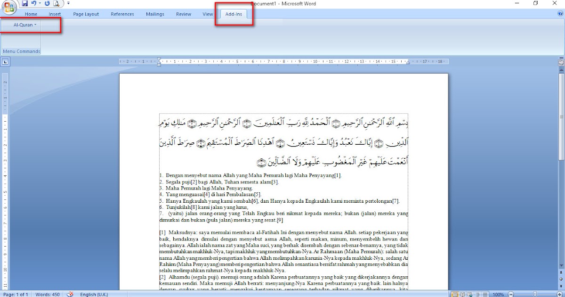Viewport: 565px width, 297px height.
Task: Click the zoom slider handle
Action: pos(535,294)
